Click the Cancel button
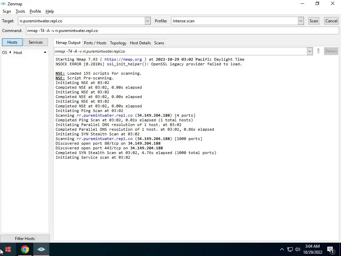The image size is (341, 256). click(331, 21)
